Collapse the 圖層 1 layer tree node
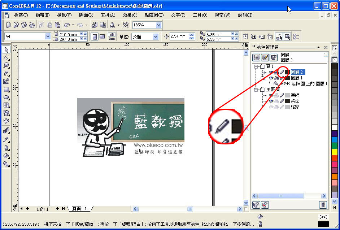Viewport: 340px width, 230px height. (x=263, y=78)
